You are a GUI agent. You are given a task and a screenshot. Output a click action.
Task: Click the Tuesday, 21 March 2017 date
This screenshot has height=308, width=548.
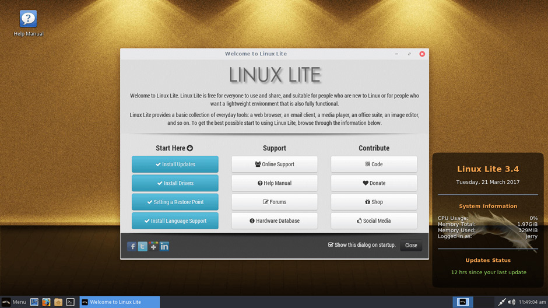pos(488,182)
